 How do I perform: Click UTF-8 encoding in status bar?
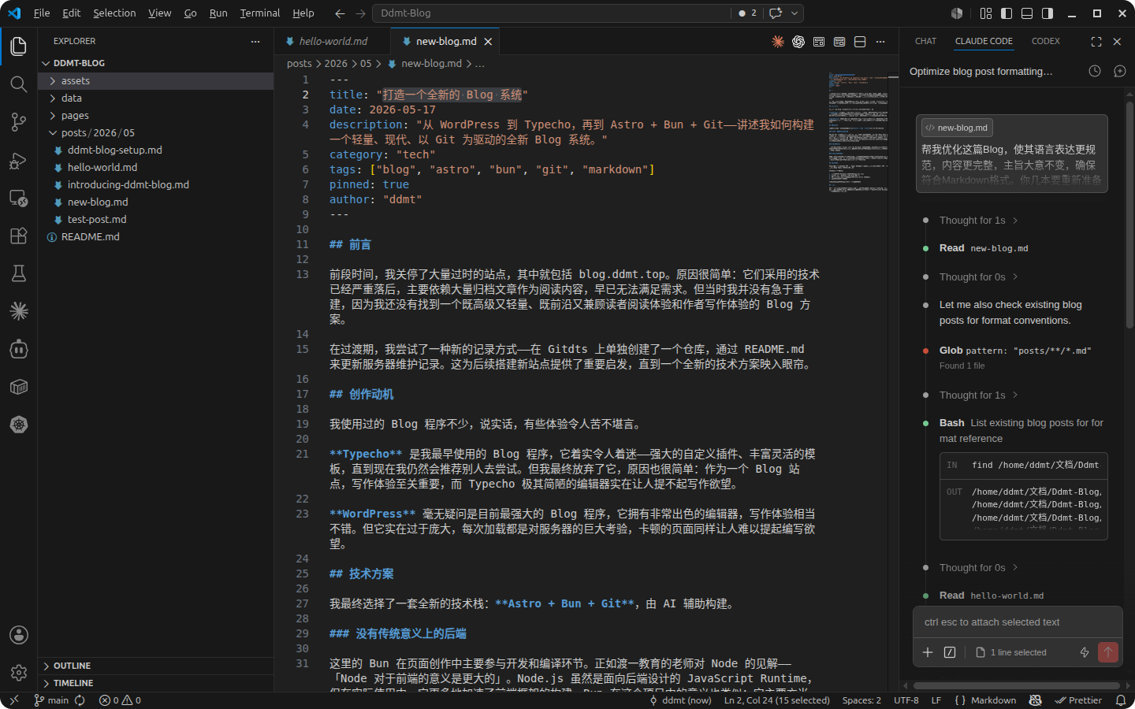[906, 700]
